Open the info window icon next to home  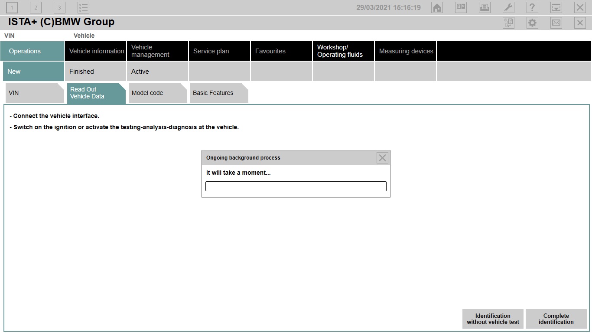tap(461, 7)
